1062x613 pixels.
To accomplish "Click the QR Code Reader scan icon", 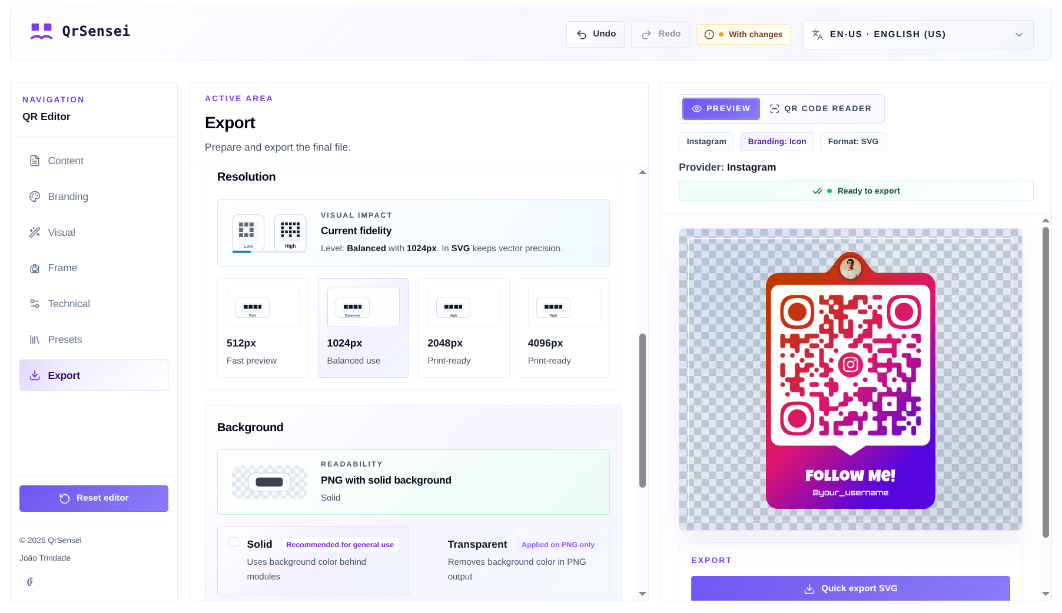I will 775,109.
